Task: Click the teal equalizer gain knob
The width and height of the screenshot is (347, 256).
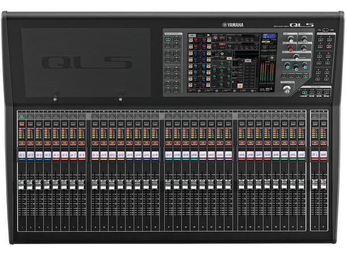Action: 305,65
